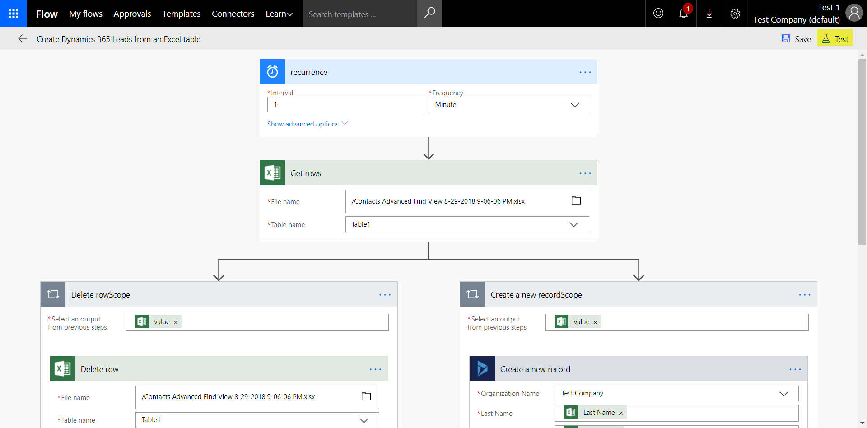Screen dimensions: 867x428
Task: Click the Interval input field
Action: [x=345, y=105]
